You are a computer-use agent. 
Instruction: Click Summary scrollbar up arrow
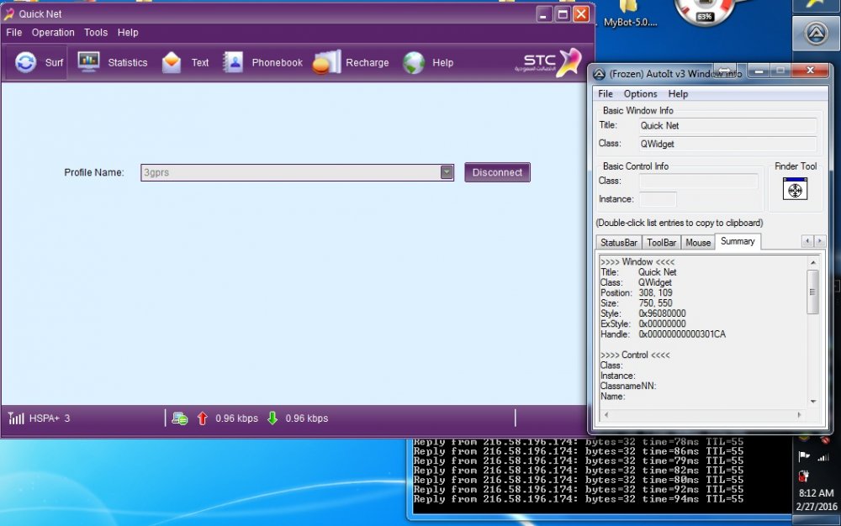click(x=812, y=262)
